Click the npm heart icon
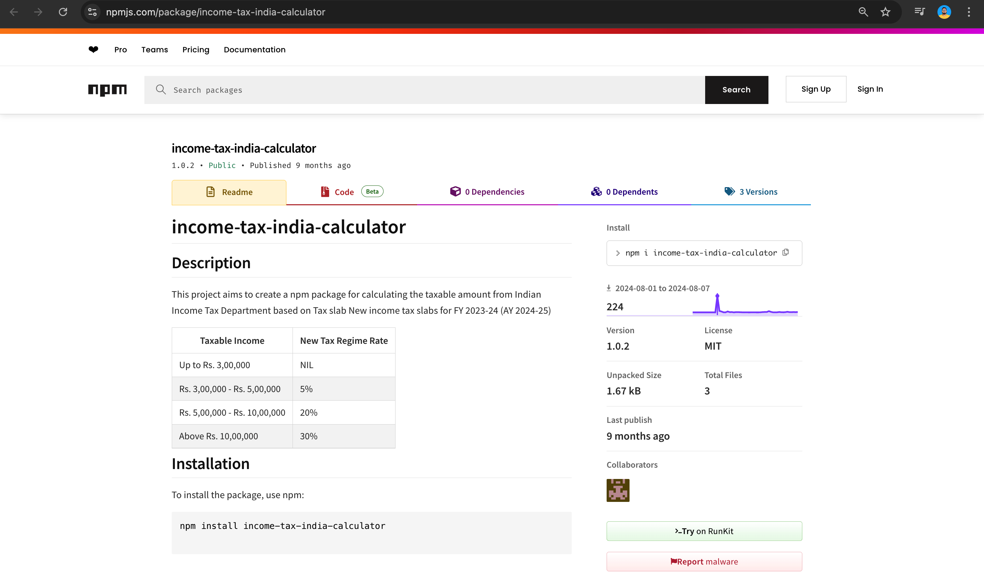The height and width of the screenshot is (584, 984). pos(93,49)
